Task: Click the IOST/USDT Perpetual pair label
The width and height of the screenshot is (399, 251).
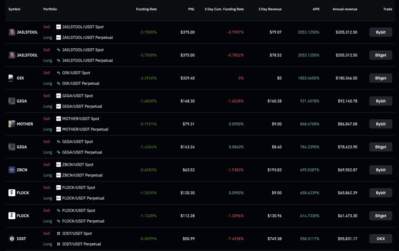Action: point(81,244)
